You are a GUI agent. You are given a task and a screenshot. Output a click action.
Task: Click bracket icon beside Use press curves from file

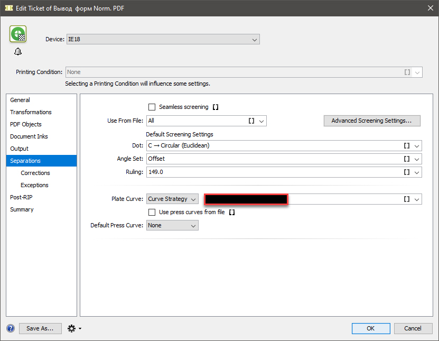pos(232,213)
